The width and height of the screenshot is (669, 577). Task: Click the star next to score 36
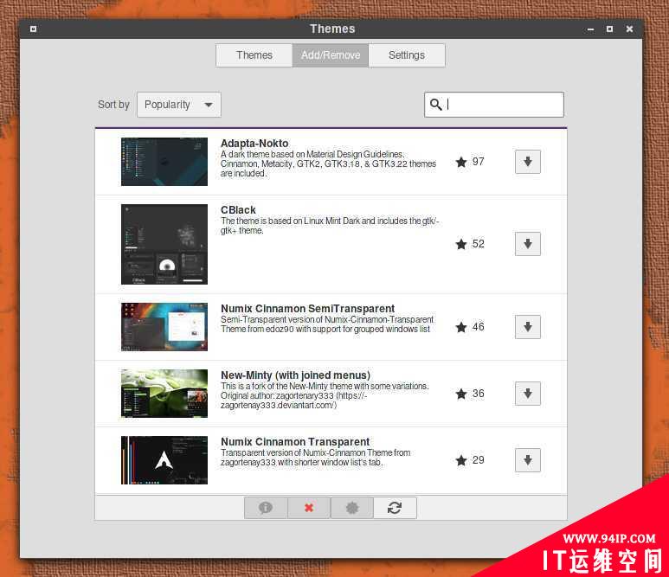click(461, 394)
